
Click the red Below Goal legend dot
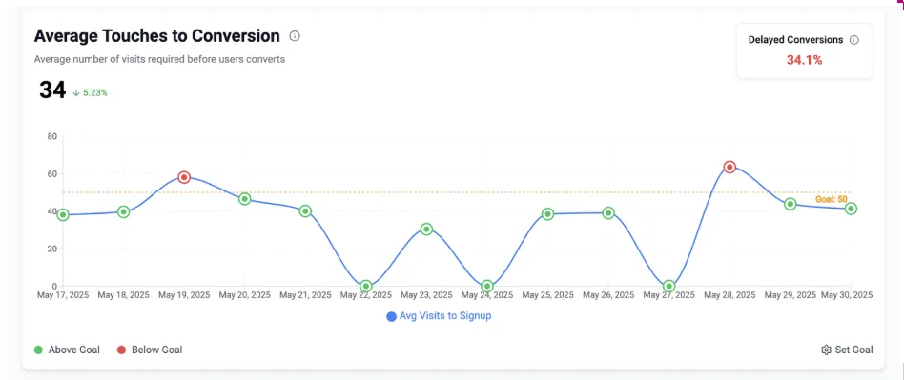[x=122, y=350]
